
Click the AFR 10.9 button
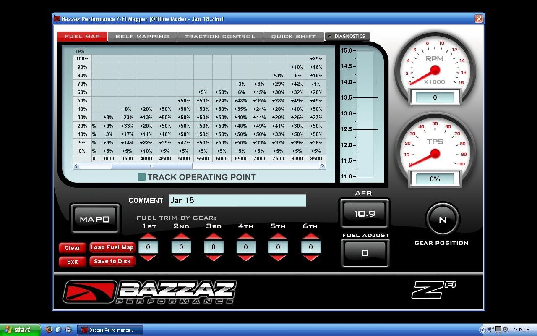click(x=365, y=213)
